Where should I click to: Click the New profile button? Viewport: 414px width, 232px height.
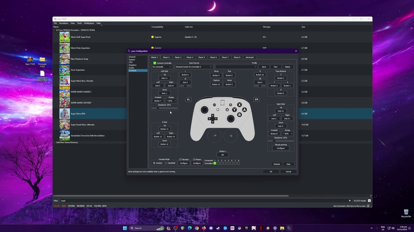tap(276, 67)
